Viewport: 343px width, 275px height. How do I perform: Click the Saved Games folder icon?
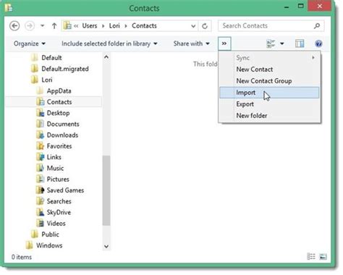pyautogui.click(x=41, y=190)
